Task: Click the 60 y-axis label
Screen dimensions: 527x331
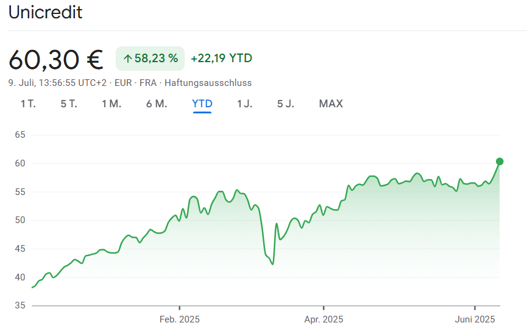Action: coord(20,163)
